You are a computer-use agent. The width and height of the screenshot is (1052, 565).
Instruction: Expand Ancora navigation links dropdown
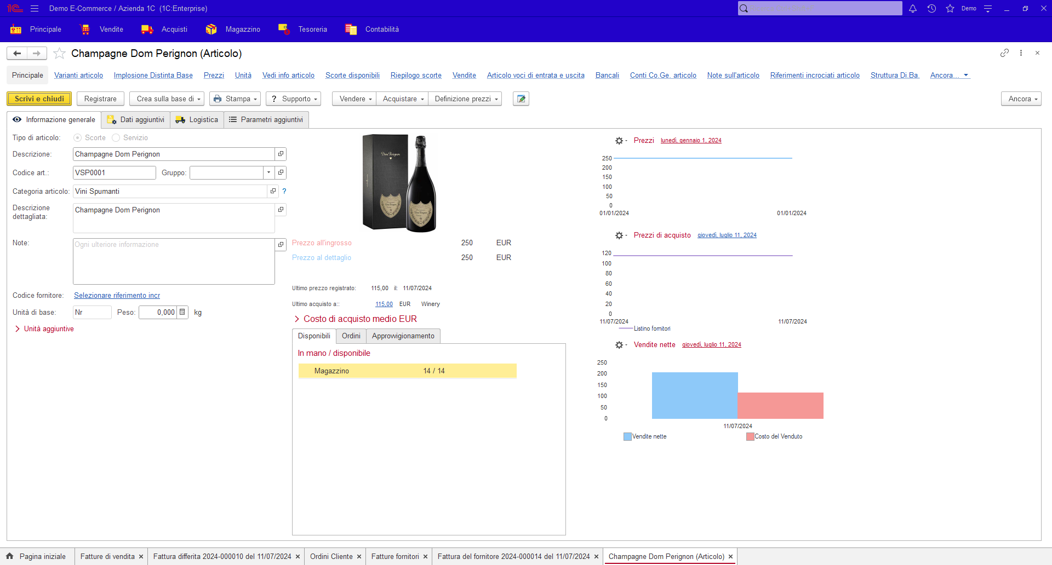950,76
